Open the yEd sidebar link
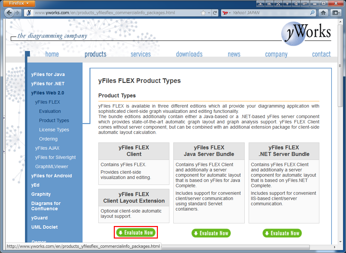 point(35,185)
